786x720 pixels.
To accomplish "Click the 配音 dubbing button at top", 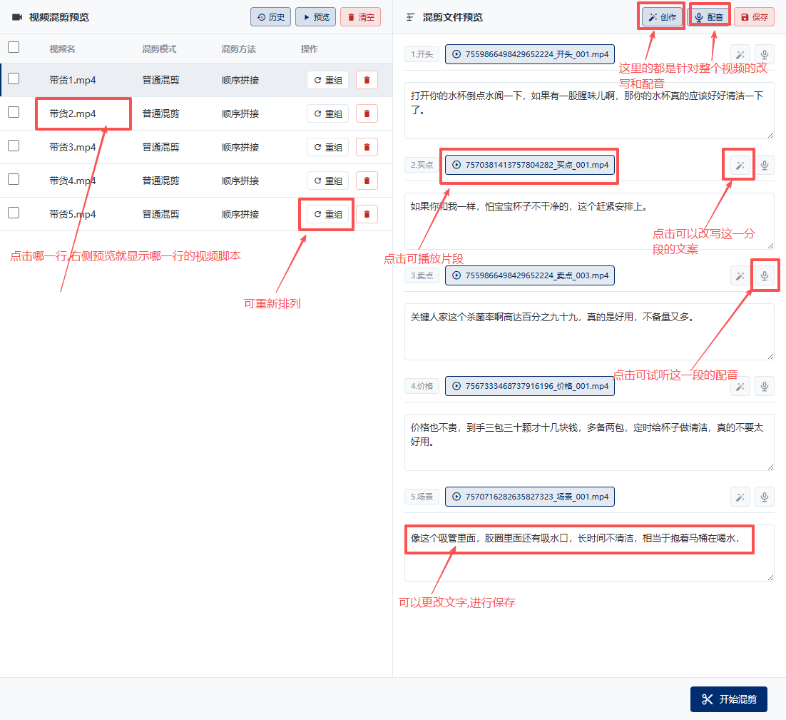I will tap(709, 17).
